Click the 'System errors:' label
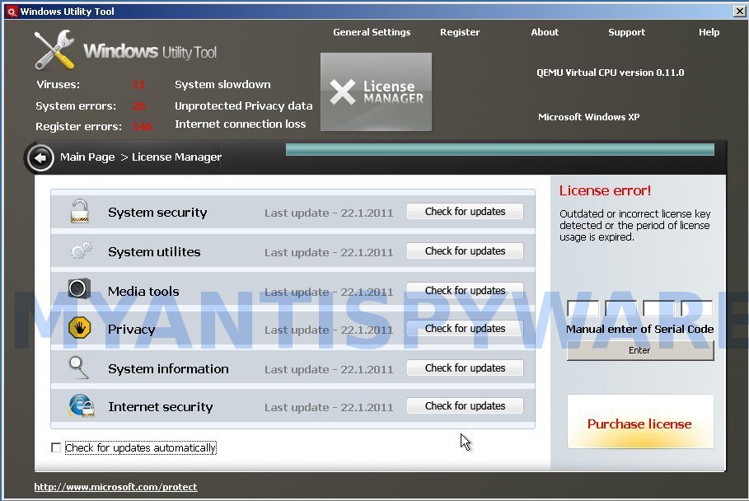749x501 pixels. coord(76,106)
